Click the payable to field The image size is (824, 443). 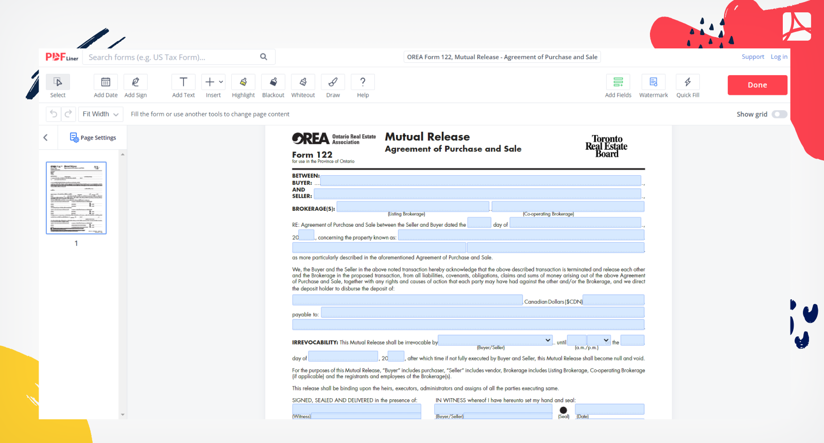pos(483,312)
